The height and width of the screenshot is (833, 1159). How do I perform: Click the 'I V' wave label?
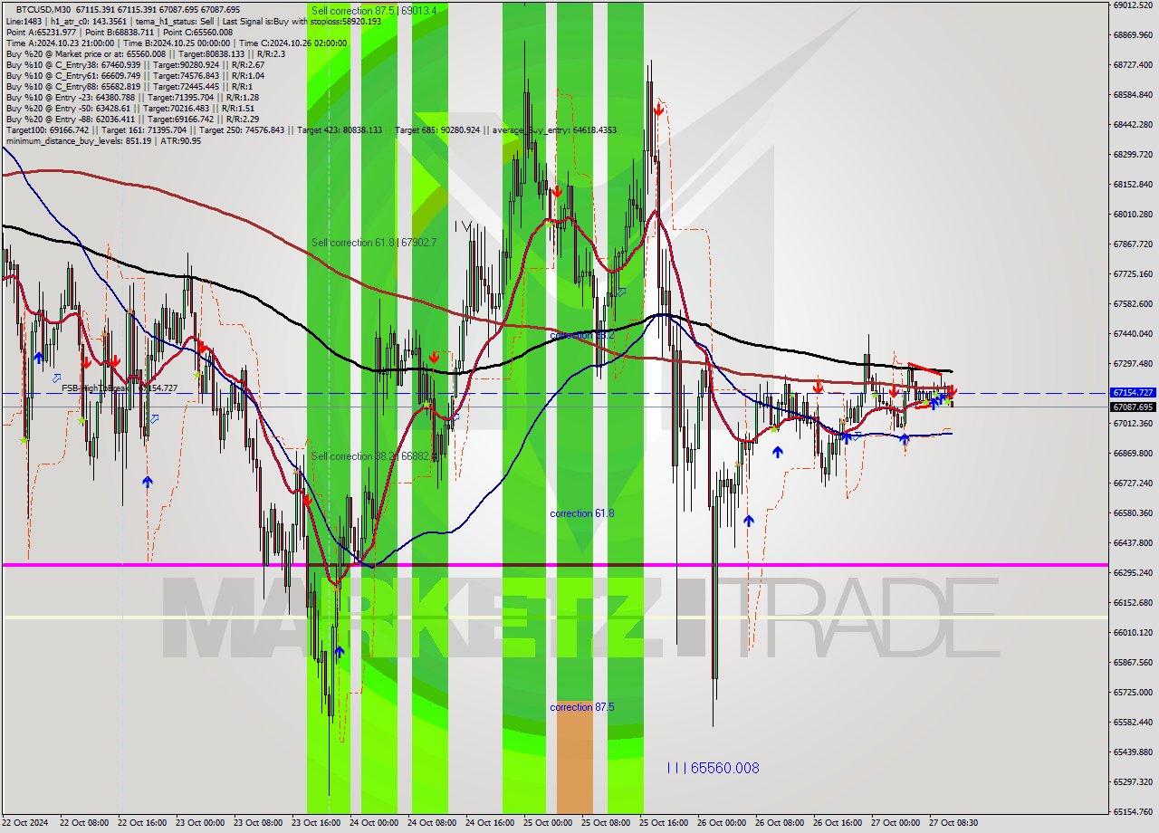[x=463, y=225]
